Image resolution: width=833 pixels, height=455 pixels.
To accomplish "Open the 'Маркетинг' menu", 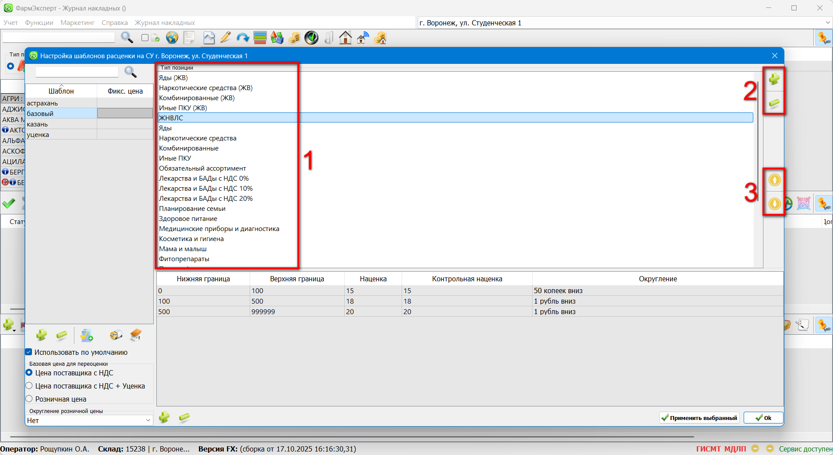I will [78, 23].
